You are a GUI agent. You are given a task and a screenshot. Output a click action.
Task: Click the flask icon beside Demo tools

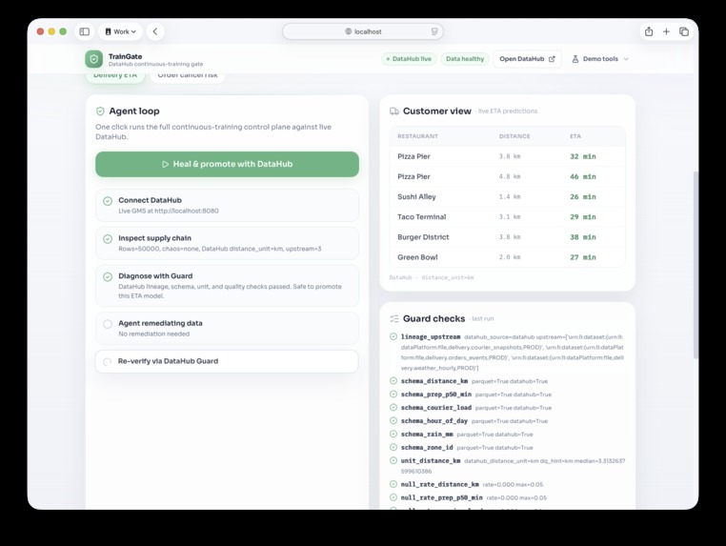click(575, 59)
